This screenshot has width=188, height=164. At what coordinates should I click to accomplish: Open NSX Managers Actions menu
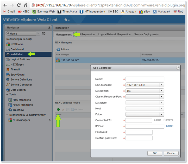click(63, 49)
